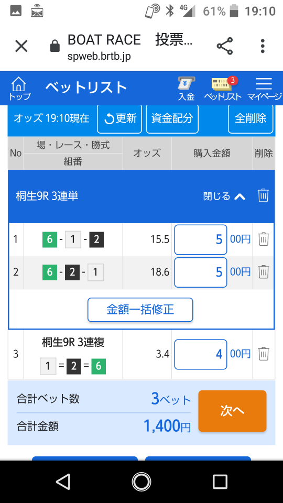Image resolution: width=283 pixels, height=503 pixels.
Task: Open the ベットリスト icon with badge
Action: tap(222, 89)
